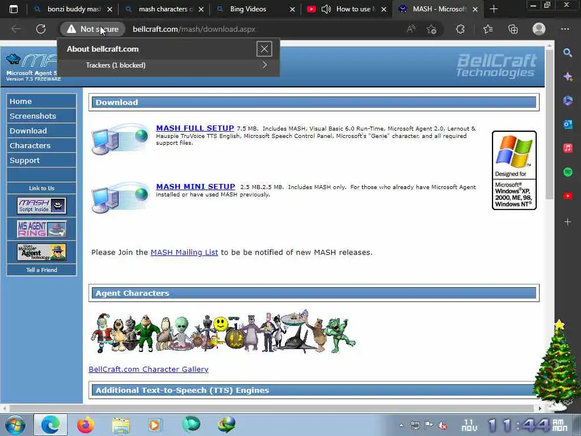Click the Designed for Windows logo
Viewport: 581px width, 436px height.
[514, 170]
